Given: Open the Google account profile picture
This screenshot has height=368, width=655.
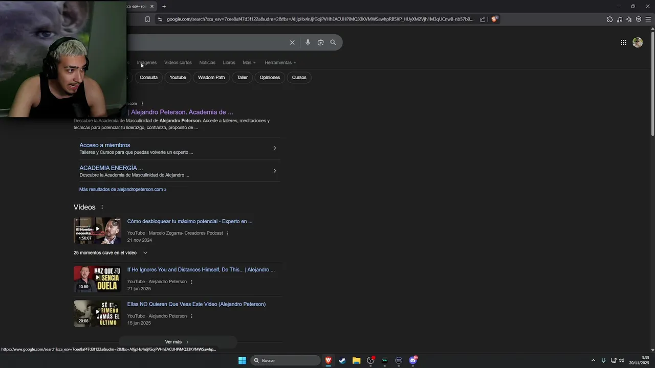Looking at the screenshot, I should pos(638,42).
